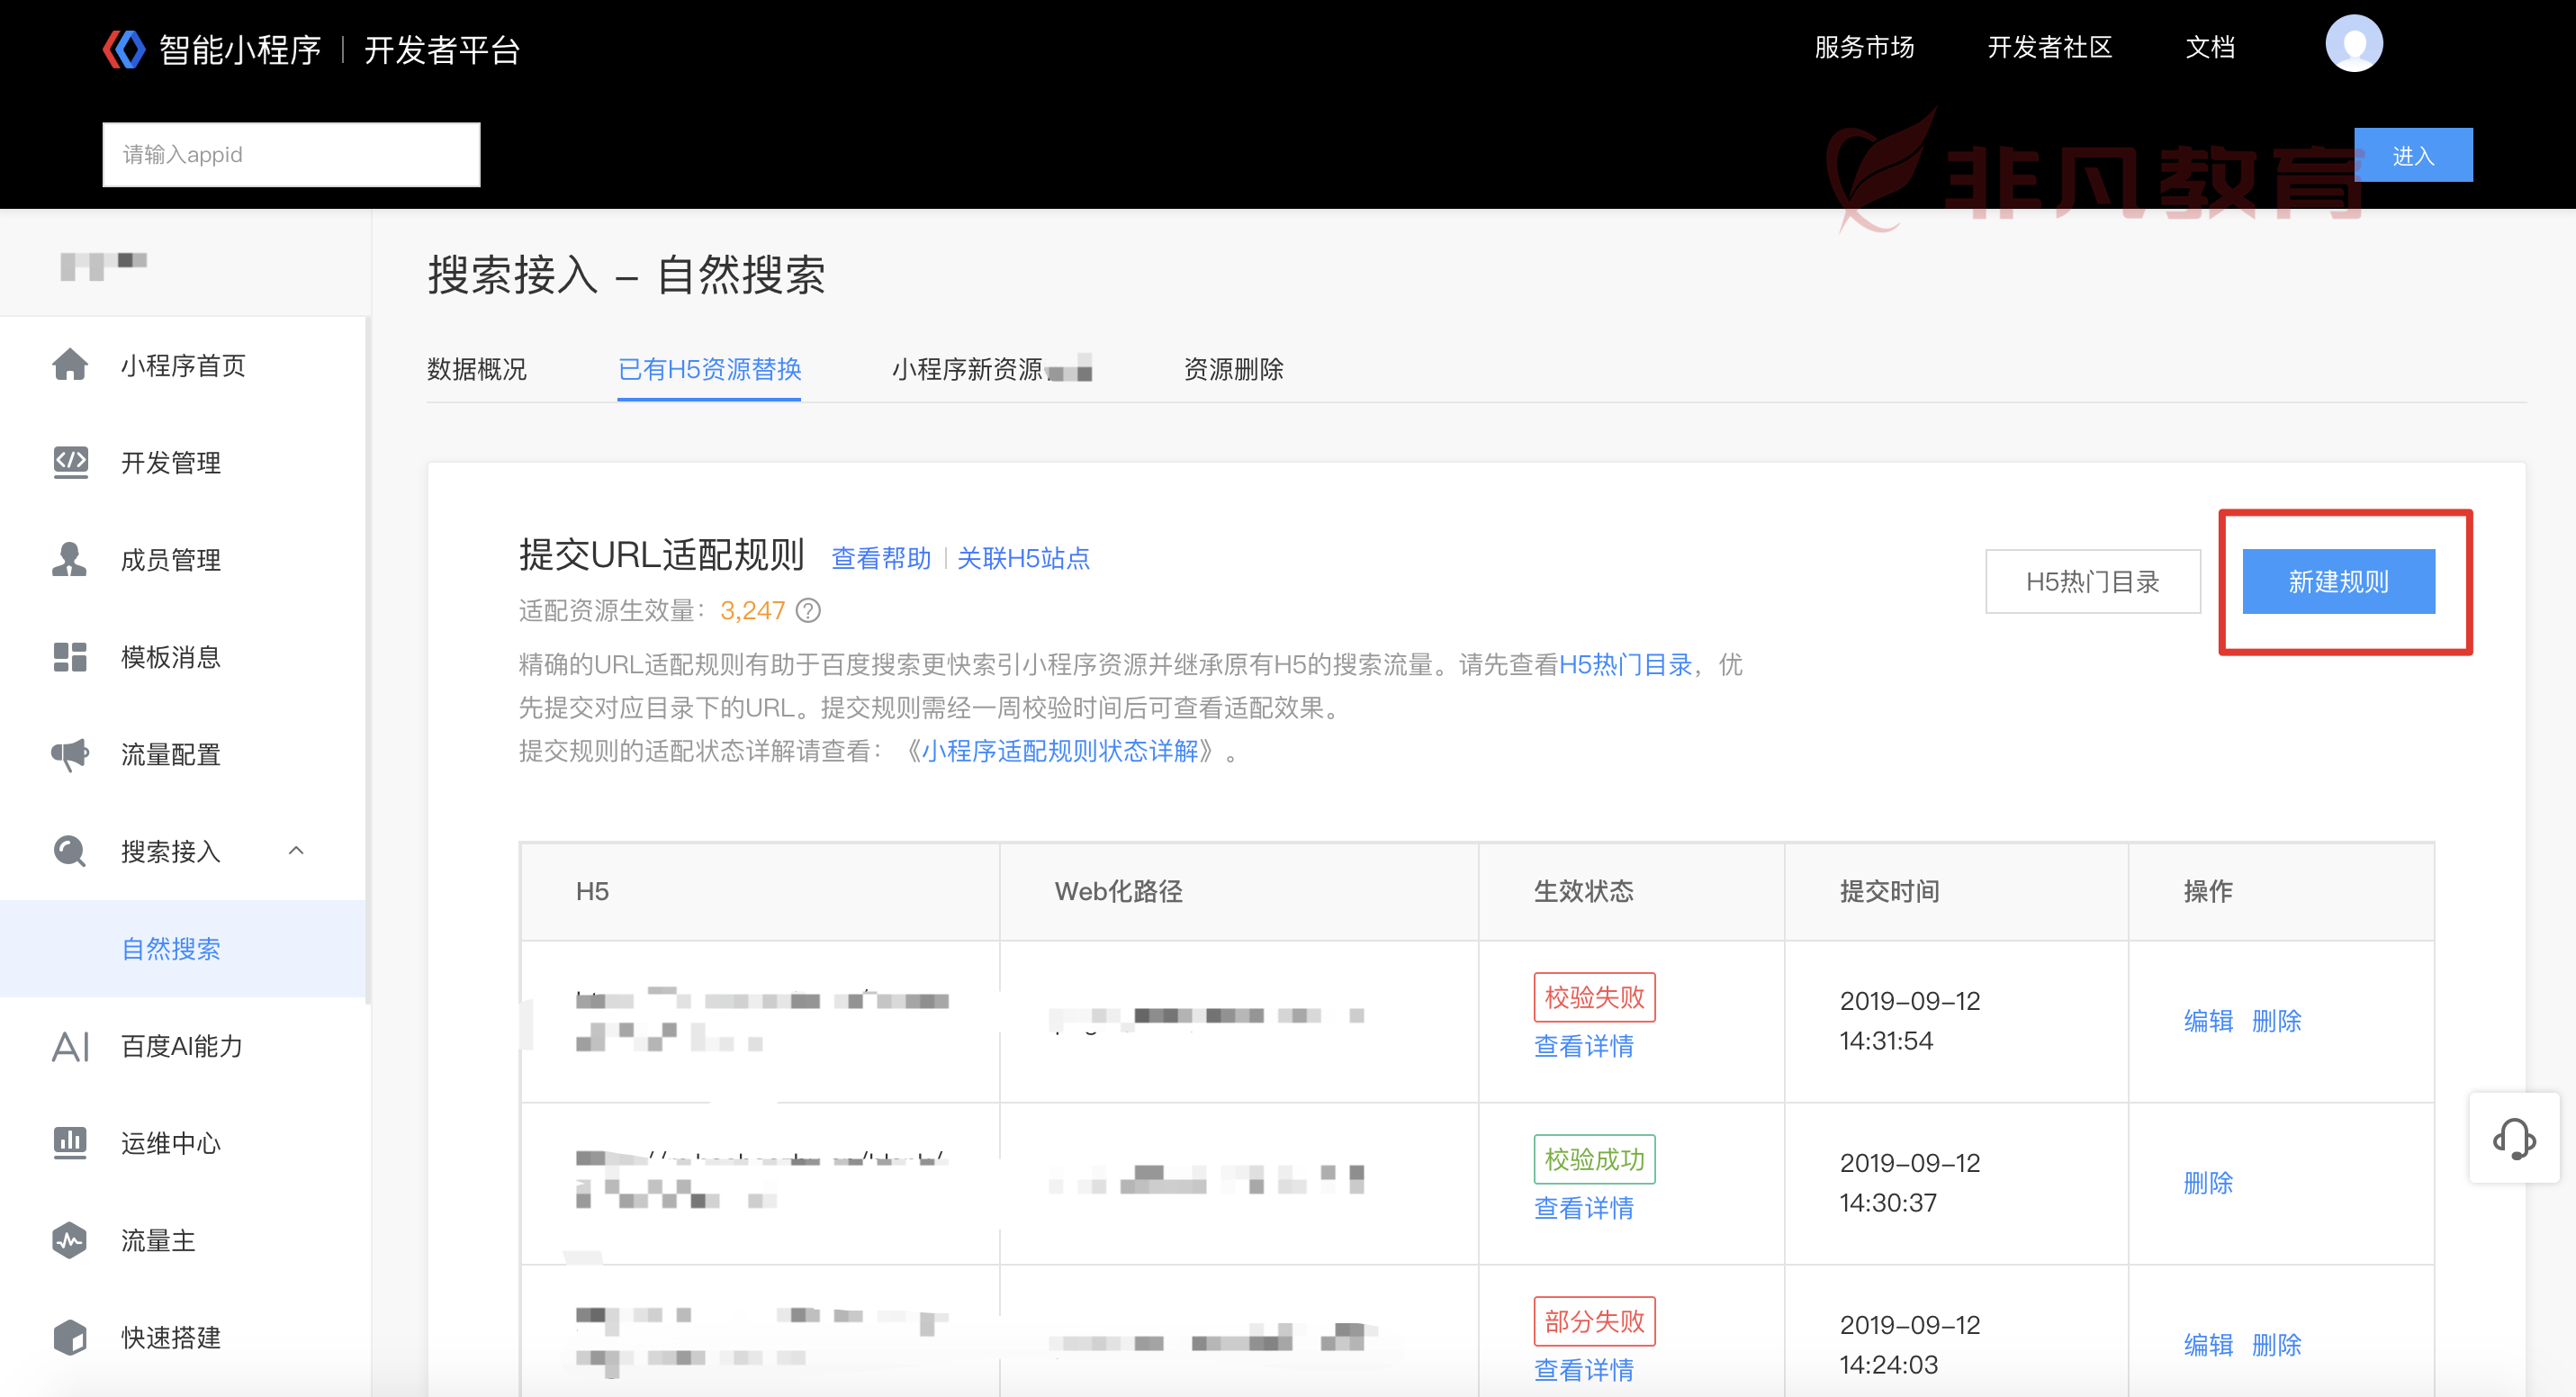Switch to the 小程序新资源 tab
This screenshot has width=2576, height=1397.
pyautogui.click(x=967, y=369)
